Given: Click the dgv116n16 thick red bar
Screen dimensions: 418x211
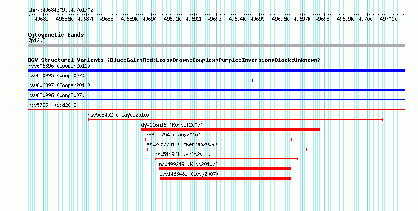Looking at the screenshot, I should coord(231,129).
